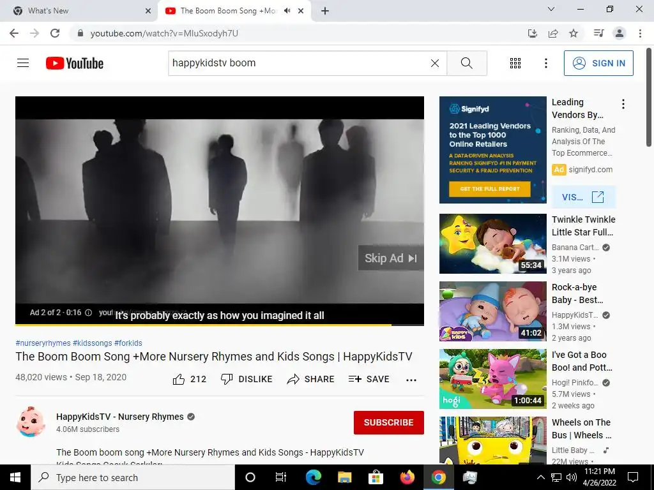Image resolution: width=654 pixels, height=490 pixels.
Task: Click the share page icon in address bar
Action: tap(553, 33)
